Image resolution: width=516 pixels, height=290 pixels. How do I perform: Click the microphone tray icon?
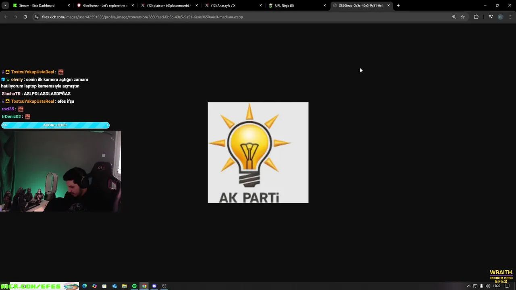point(481,286)
